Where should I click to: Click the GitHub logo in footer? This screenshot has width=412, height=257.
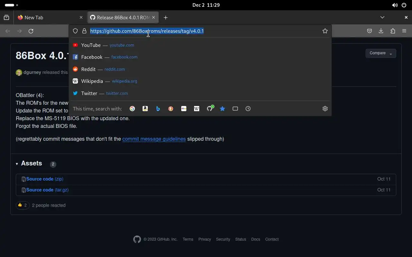[137, 239]
